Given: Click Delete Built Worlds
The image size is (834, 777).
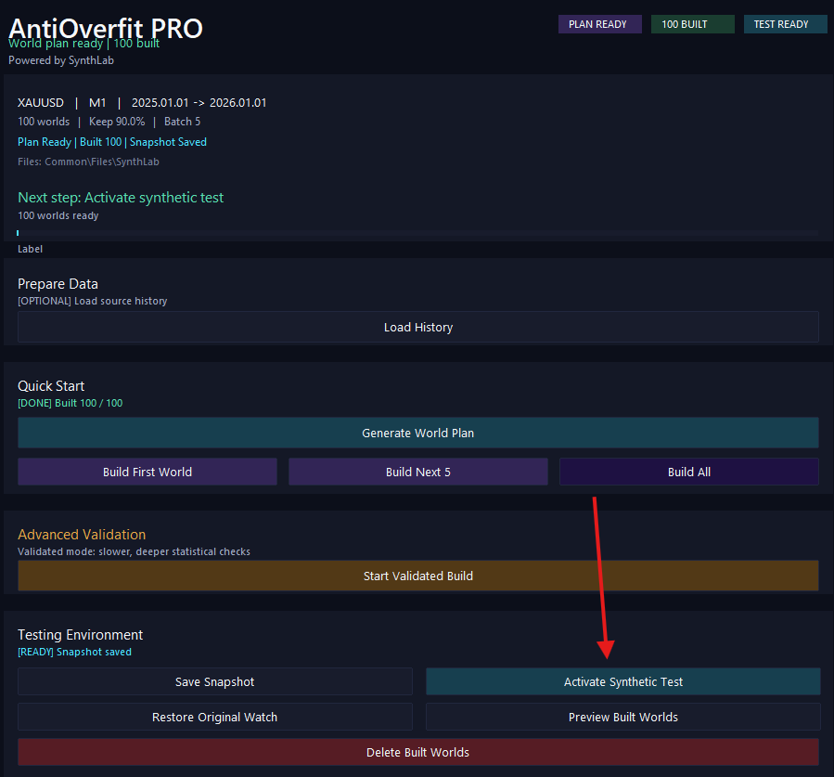Looking at the screenshot, I should (418, 752).
